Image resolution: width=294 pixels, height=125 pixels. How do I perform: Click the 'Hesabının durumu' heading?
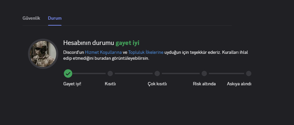point(89,43)
